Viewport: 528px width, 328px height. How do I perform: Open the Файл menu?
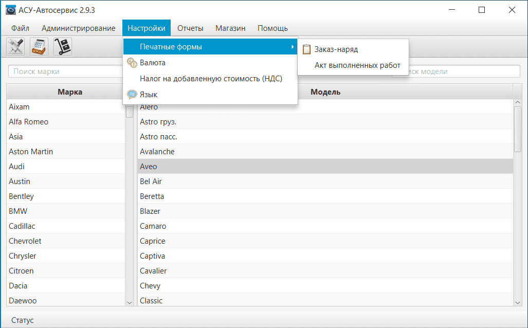coord(20,28)
